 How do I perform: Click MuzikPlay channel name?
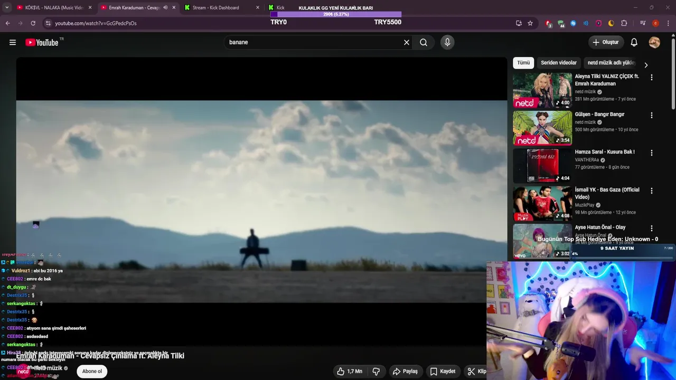585,205
